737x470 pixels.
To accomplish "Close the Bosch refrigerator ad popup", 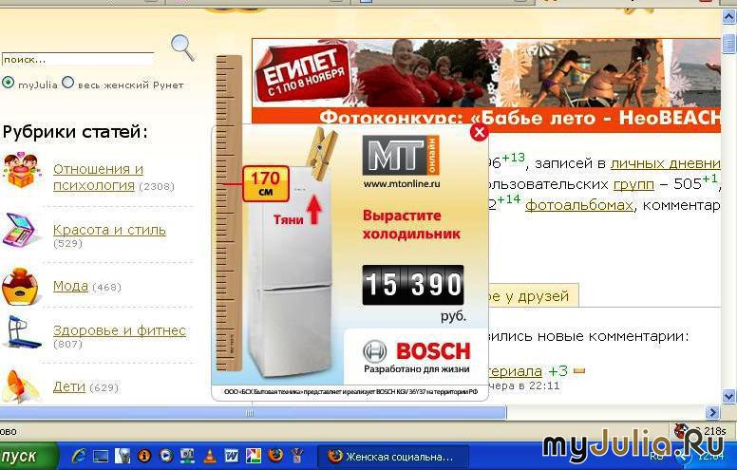I will (479, 133).
